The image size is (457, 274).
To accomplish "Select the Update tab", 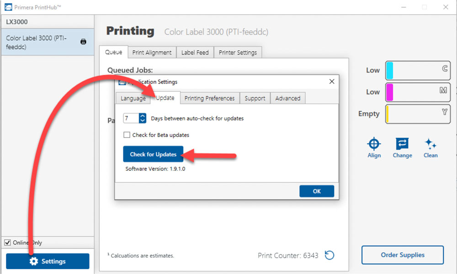I will 165,98.
